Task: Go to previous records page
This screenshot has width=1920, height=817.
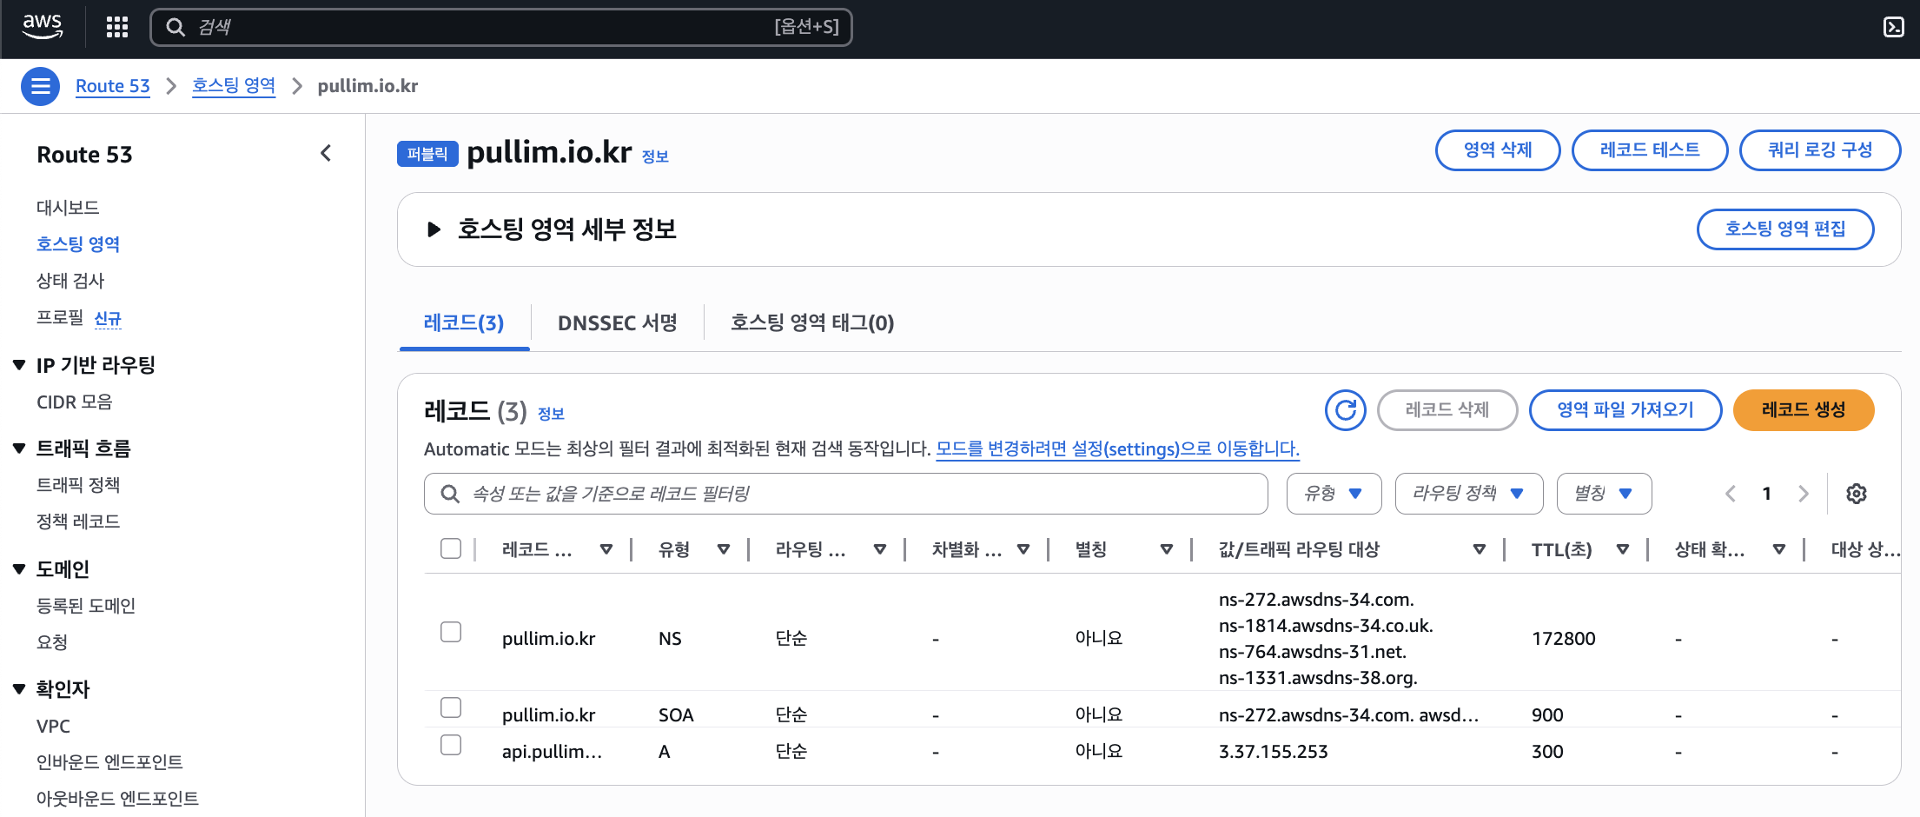Action: coord(1730,494)
